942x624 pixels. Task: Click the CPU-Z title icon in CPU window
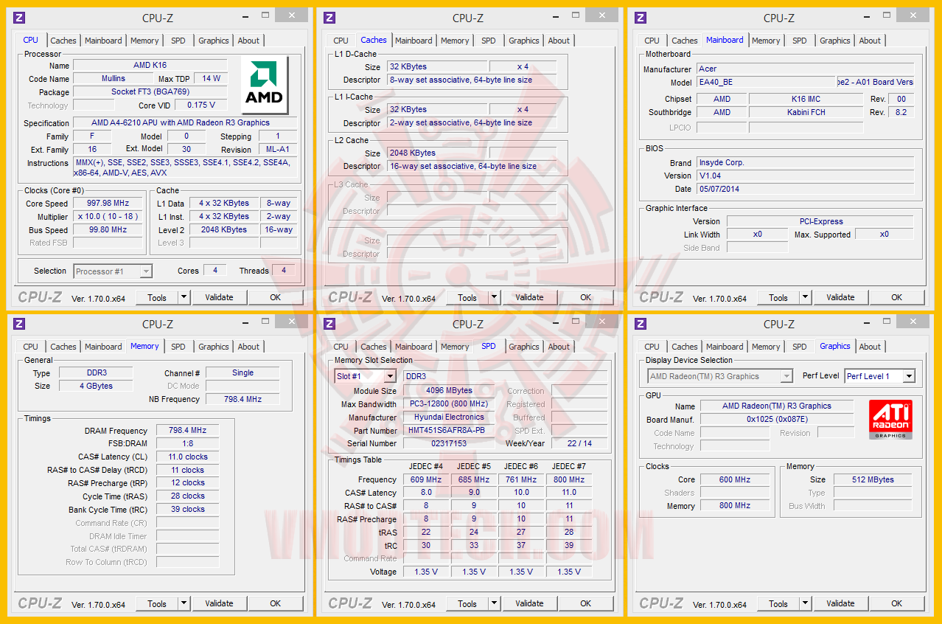coord(20,18)
